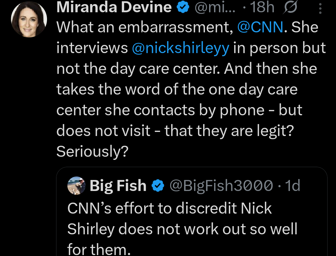Click the Big Fish beach avatar
The width and height of the screenshot is (336, 256).
tap(76, 185)
